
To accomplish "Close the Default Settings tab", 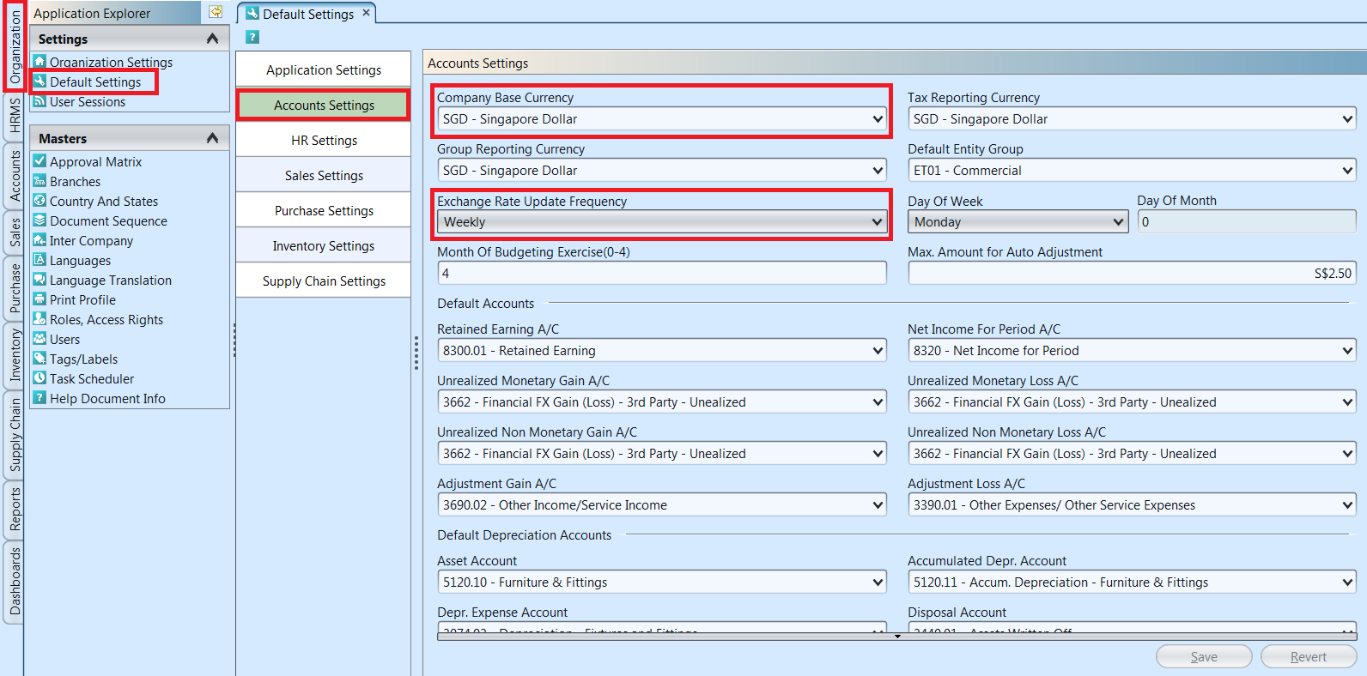I will 366,13.
